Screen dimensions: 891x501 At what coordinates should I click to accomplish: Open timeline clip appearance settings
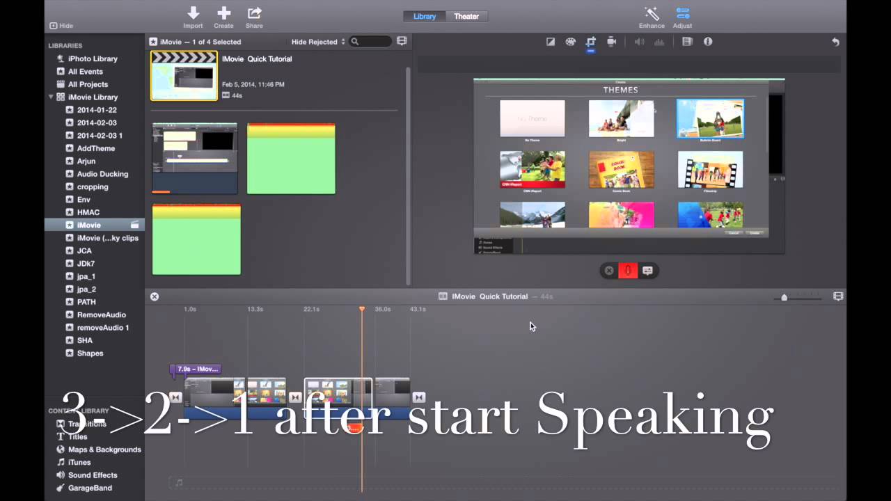coord(838,296)
